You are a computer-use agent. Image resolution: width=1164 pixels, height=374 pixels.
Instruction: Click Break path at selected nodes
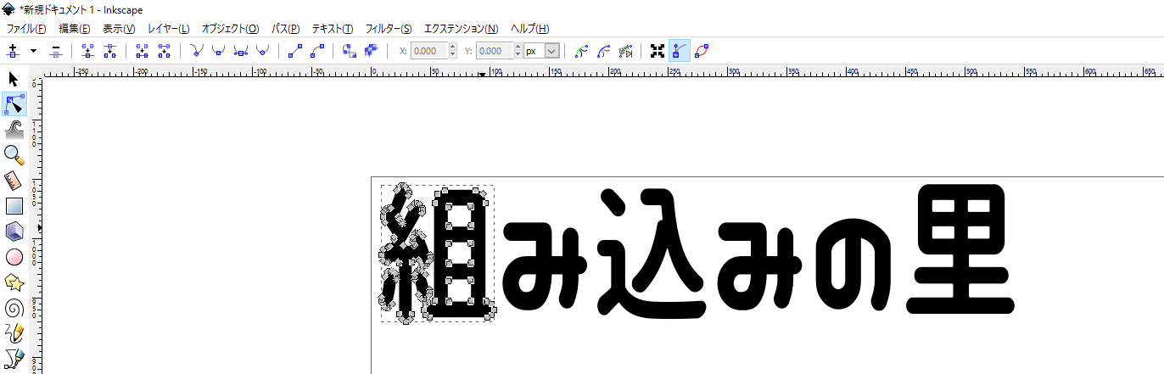[109, 51]
